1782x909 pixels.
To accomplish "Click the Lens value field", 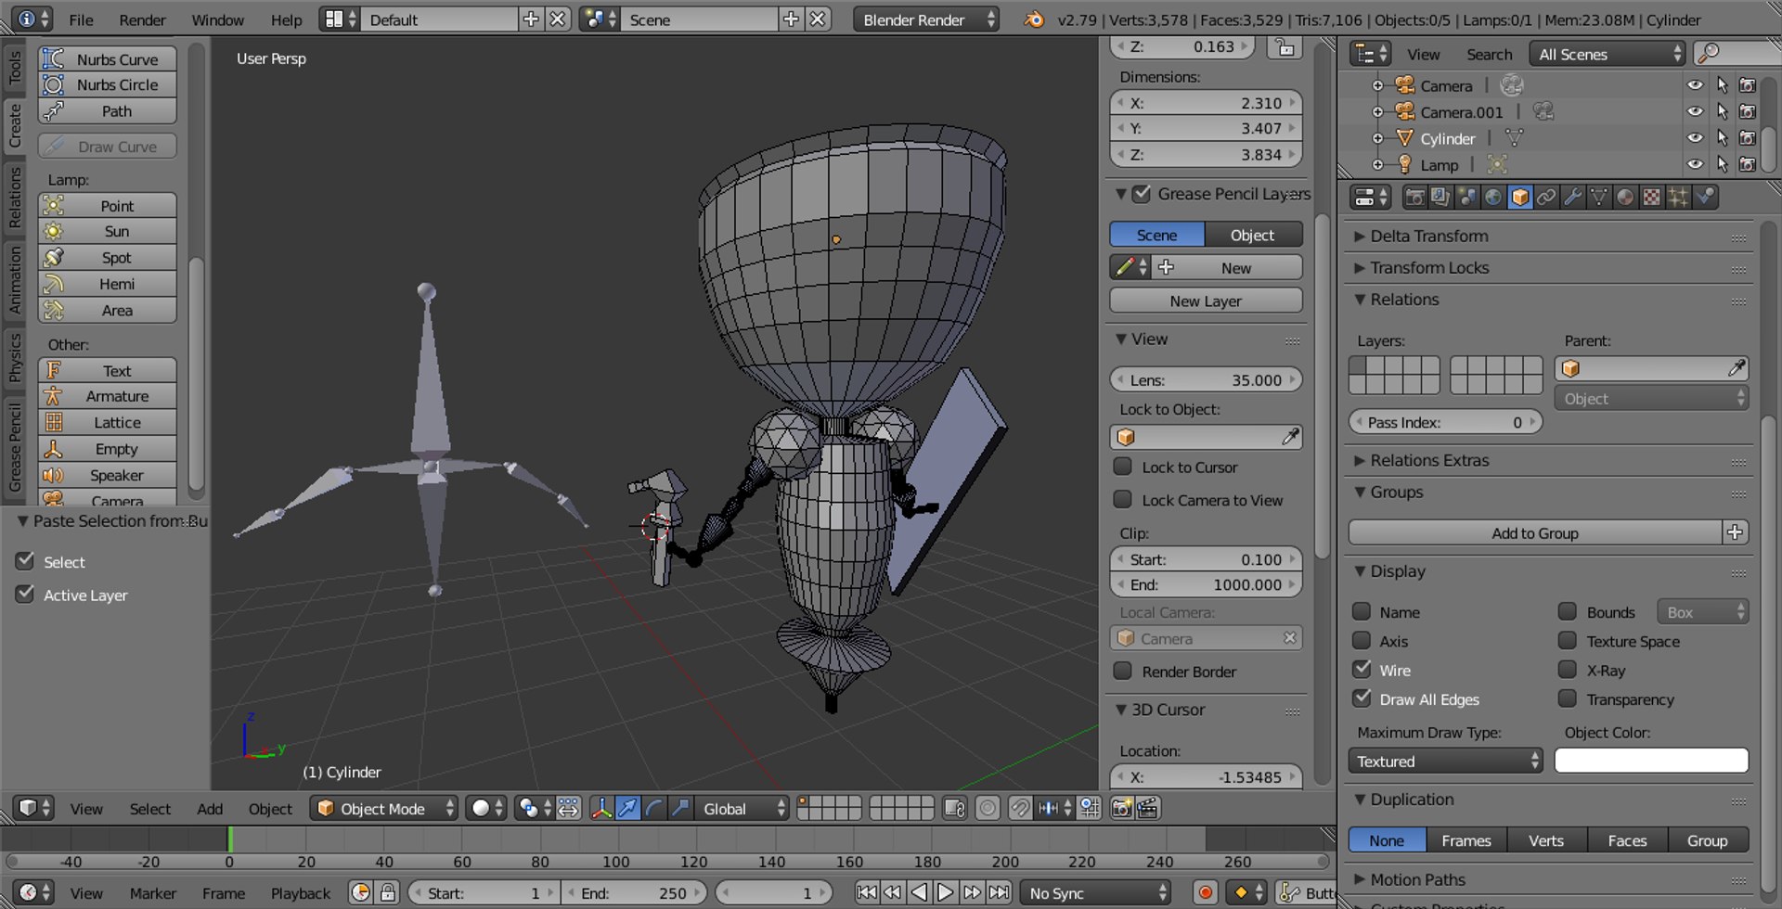I will pyautogui.click(x=1206, y=379).
